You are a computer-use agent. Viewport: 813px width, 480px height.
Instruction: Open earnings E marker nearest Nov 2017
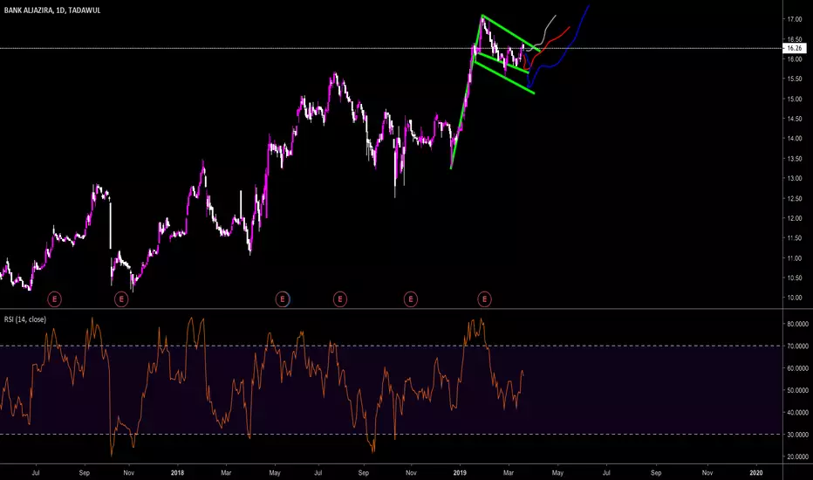click(121, 299)
